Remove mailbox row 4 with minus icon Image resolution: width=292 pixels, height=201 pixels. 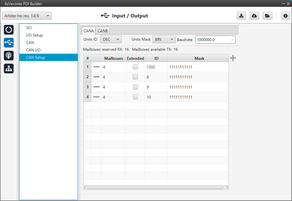point(96,97)
